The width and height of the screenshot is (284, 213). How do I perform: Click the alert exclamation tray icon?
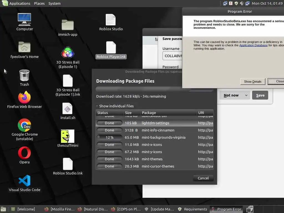(231, 3)
